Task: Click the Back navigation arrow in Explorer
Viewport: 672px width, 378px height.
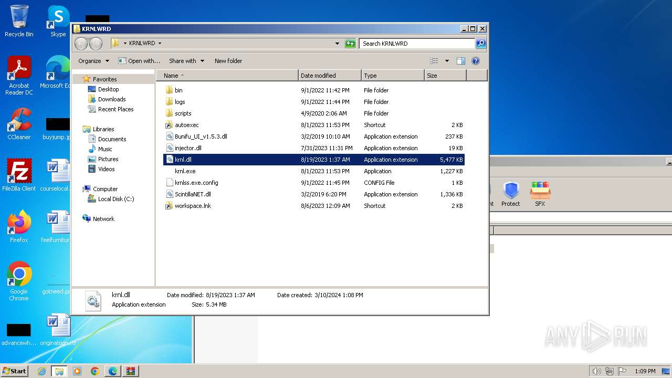Action: pyautogui.click(x=81, y=44)
